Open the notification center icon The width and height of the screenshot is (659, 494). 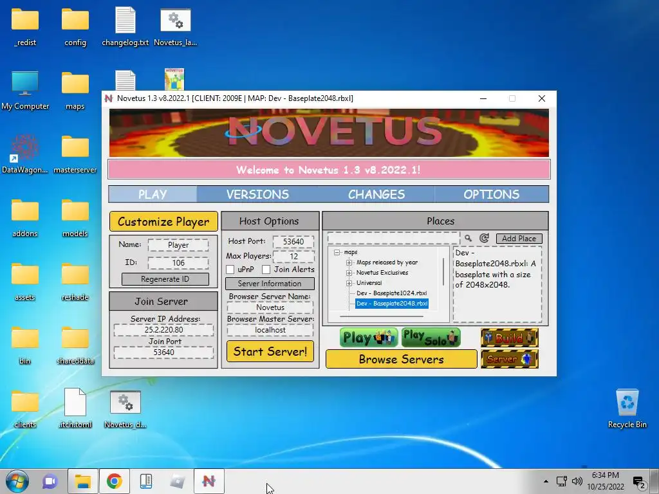pyautogui.click(x=639, y=482)
